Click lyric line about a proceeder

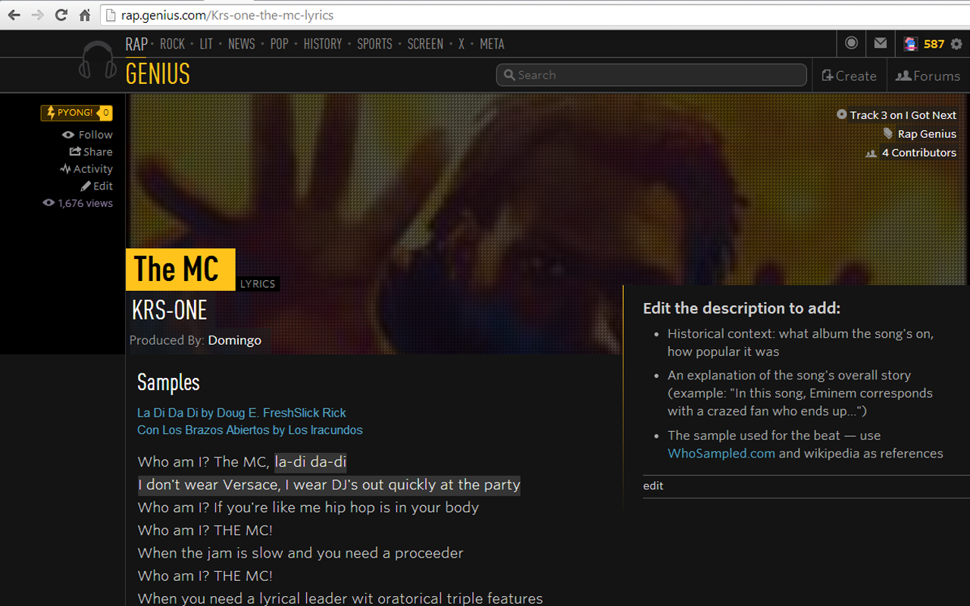301,553
